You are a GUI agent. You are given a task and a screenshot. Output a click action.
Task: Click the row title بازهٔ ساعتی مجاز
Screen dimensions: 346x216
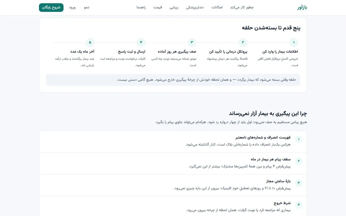(278, 181)
